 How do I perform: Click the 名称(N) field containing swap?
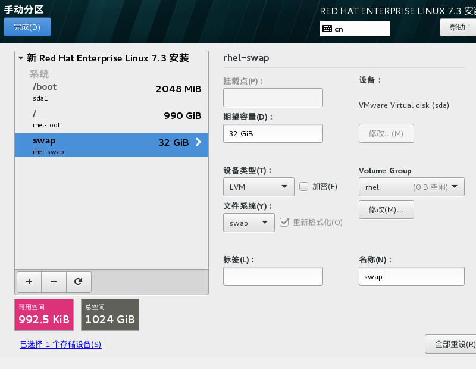pos(411,276)
